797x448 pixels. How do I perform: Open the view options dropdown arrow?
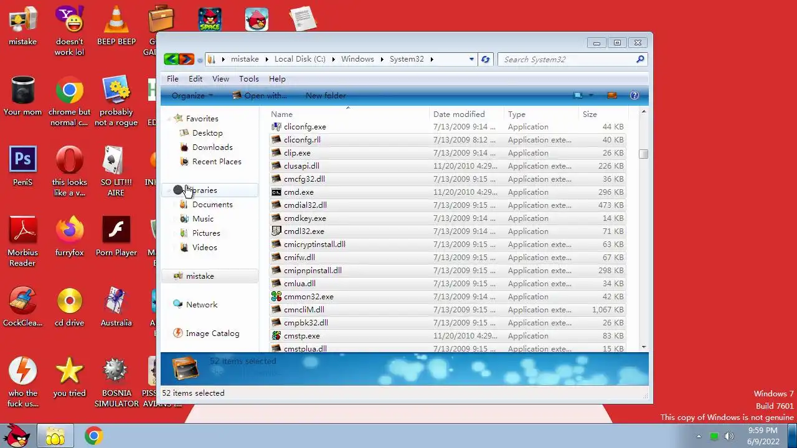tap(591, 95)
